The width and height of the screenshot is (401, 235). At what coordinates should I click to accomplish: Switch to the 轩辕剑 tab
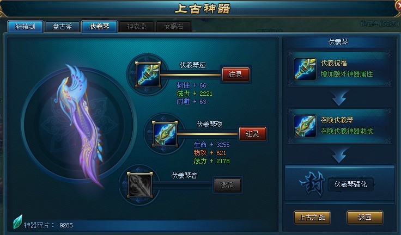pyautogui.click(x=25, y=27)
